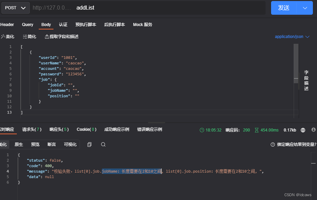This screenshot has width=317, height=200.
Task: Click 提取字段和描述 extract icon button
Action: (x=62, y=37)
